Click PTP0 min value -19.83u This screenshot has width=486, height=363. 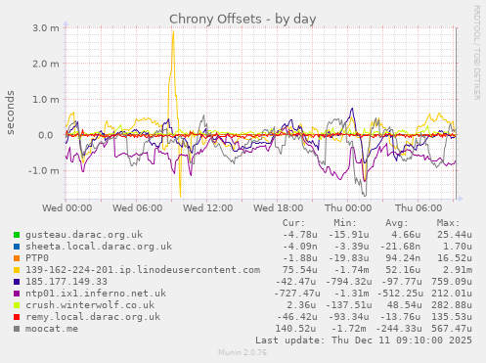348,258
